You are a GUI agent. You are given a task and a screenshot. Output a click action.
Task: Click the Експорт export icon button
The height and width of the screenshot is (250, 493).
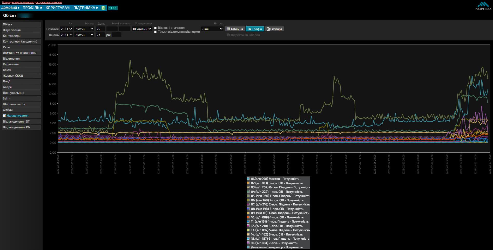tap(274, 29)
